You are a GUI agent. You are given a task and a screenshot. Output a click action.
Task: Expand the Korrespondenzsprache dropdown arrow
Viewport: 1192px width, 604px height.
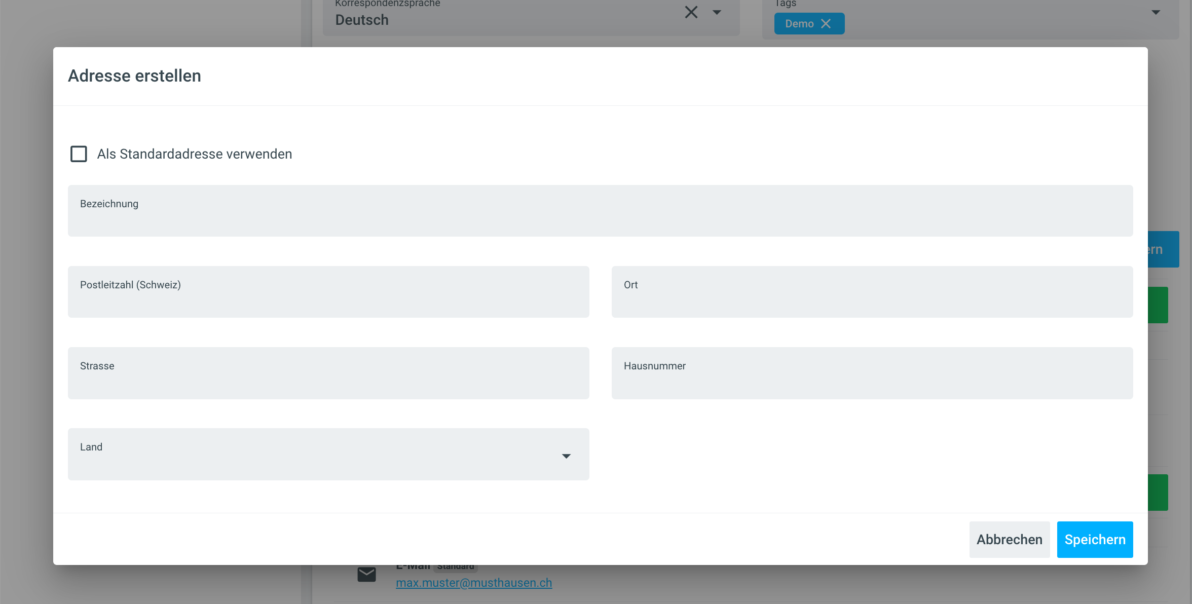point(717,12)
